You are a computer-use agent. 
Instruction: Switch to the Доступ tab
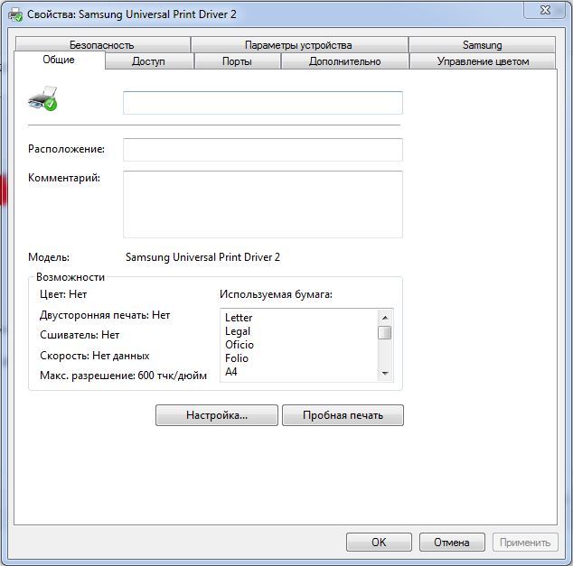click(x=148, y=61)
